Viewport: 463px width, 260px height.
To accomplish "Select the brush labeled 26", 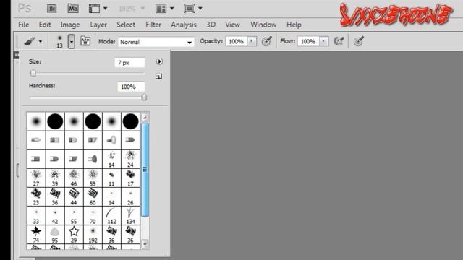I will click(130, 197).
